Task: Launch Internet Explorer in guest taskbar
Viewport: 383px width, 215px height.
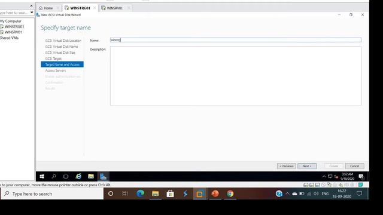Action: 78,176
